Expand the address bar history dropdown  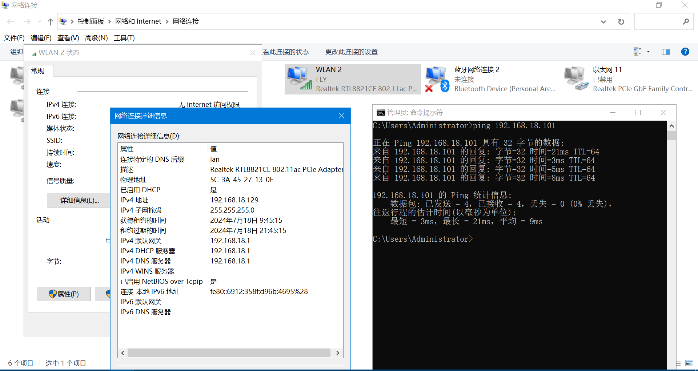pyautogui.click(x=603, y=22)
